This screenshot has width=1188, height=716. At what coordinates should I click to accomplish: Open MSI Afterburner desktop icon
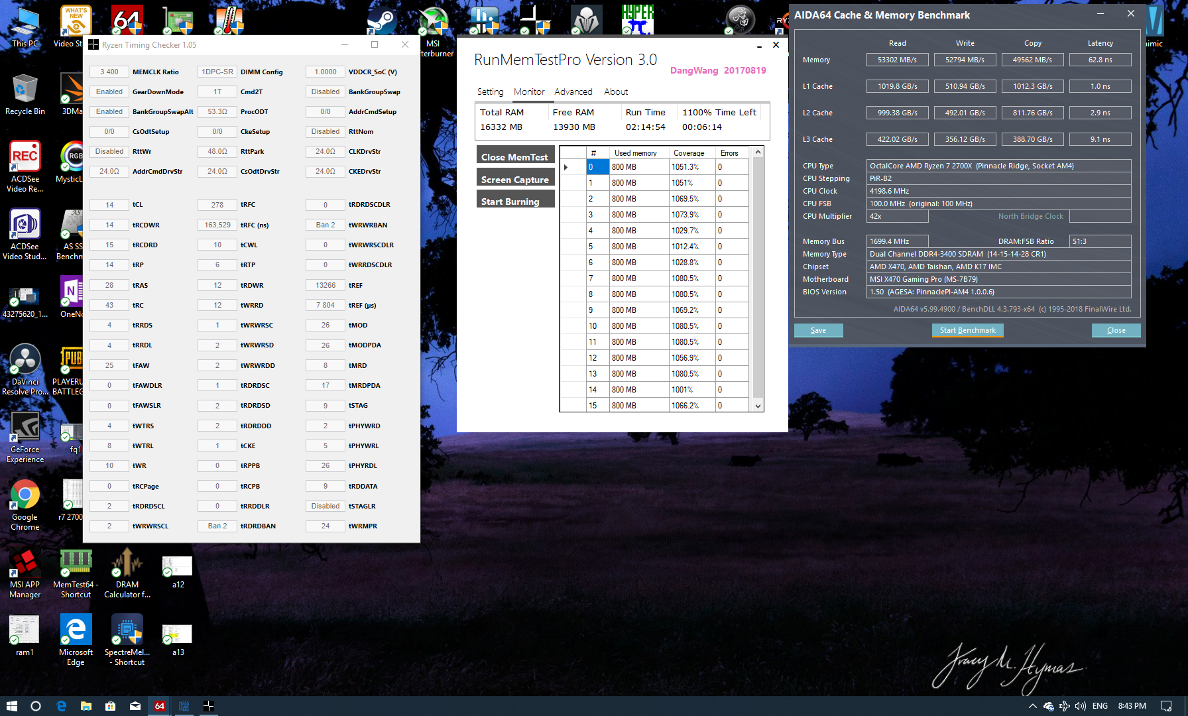434,32
